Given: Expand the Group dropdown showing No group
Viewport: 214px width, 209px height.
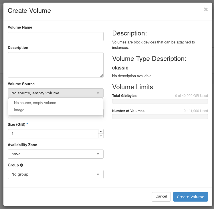Looking at the screenshot, I should pyautogui.click(x=56, y=174).
